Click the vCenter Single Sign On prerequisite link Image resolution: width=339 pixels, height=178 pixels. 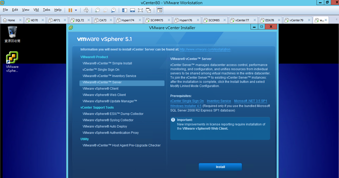point(187,101)
